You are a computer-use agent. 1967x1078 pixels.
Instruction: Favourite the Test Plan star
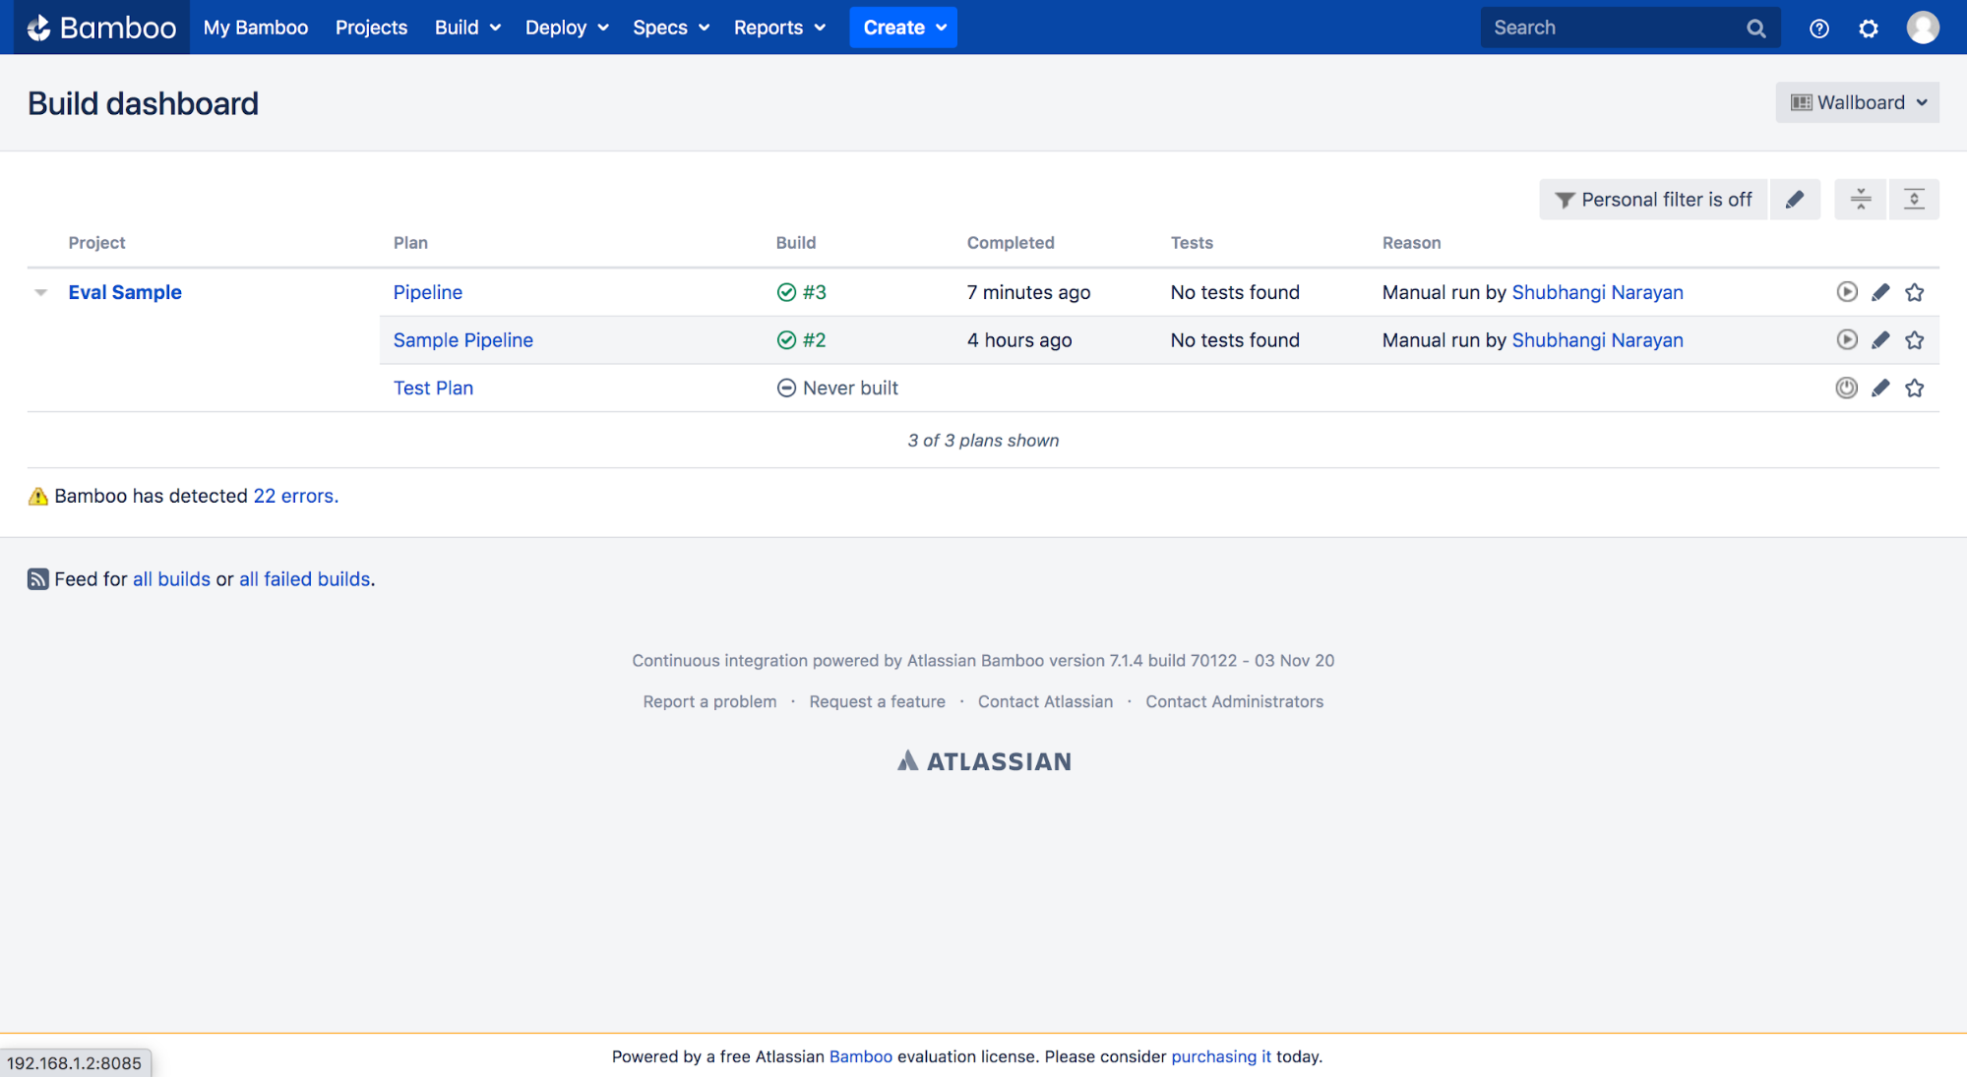point(1914,388)
